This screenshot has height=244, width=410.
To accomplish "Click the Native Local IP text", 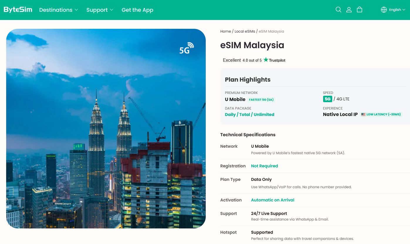I will 340,115.
